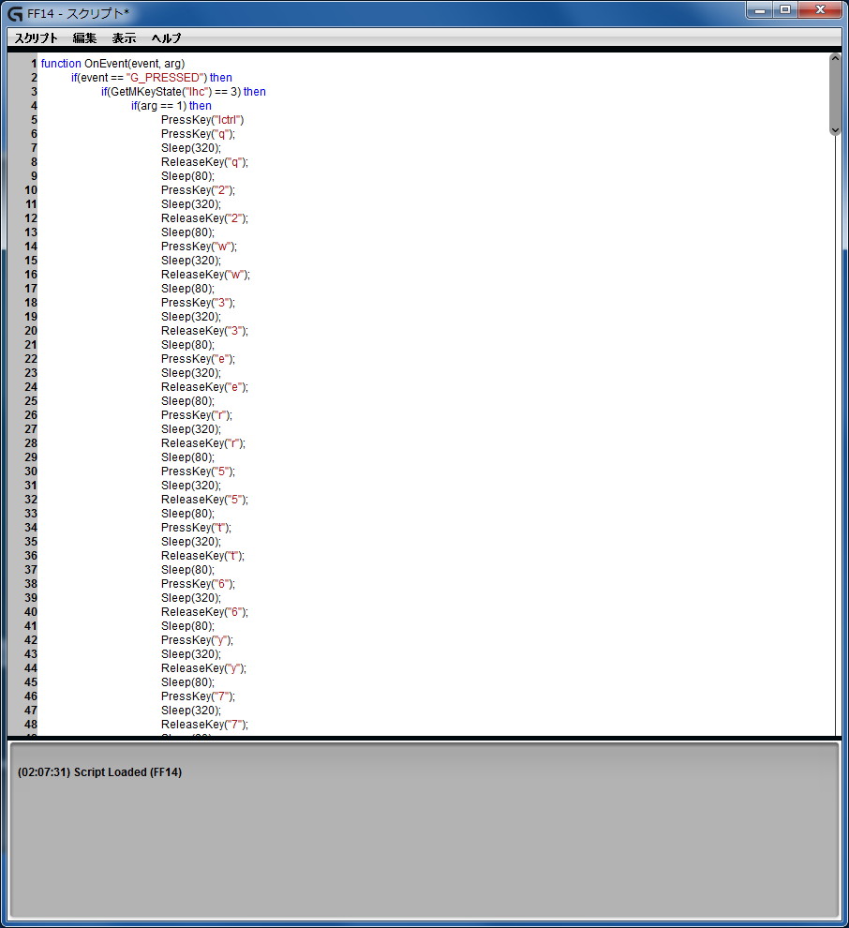Click the editor scrollbar down arrow
849x928 pixels.
pos(835,130)
